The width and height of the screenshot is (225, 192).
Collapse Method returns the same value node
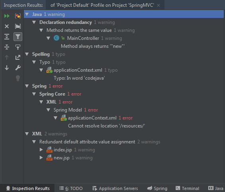[41, 30]
